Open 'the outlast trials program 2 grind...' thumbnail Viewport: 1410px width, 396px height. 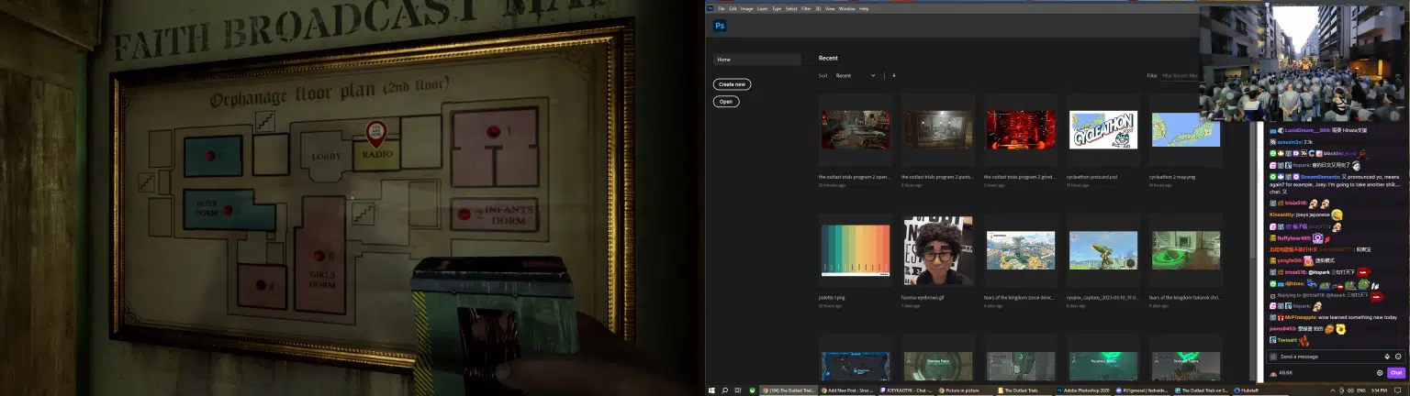[1021, 130]
